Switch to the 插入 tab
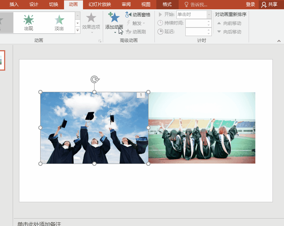The image size is (284, 226). pyautogui.click(x=14, y=4)
